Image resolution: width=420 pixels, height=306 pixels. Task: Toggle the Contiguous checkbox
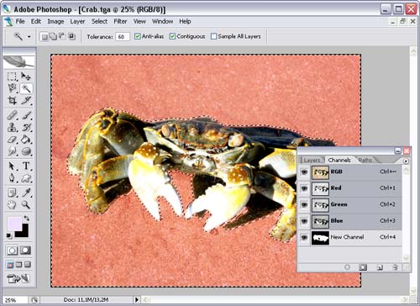point(172,36)
